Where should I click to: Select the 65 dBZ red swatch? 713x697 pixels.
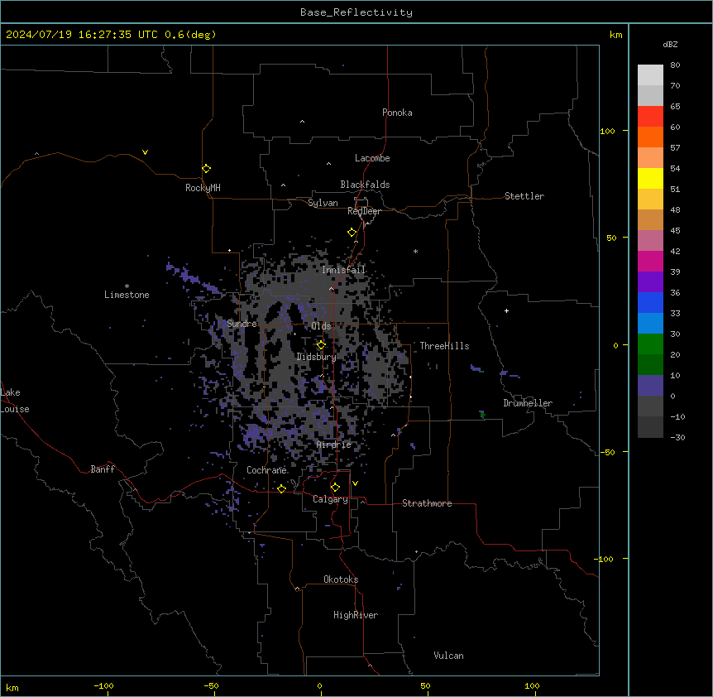pyautogui.click(x=650, y=117)
